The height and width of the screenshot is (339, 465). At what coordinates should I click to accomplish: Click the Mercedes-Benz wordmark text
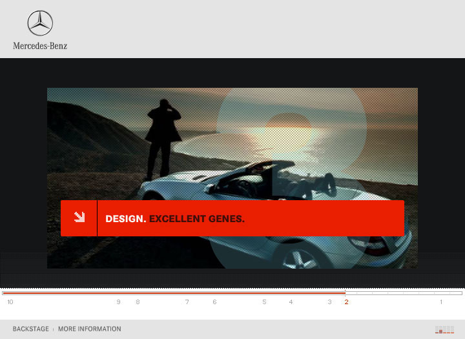pos(40,46)
